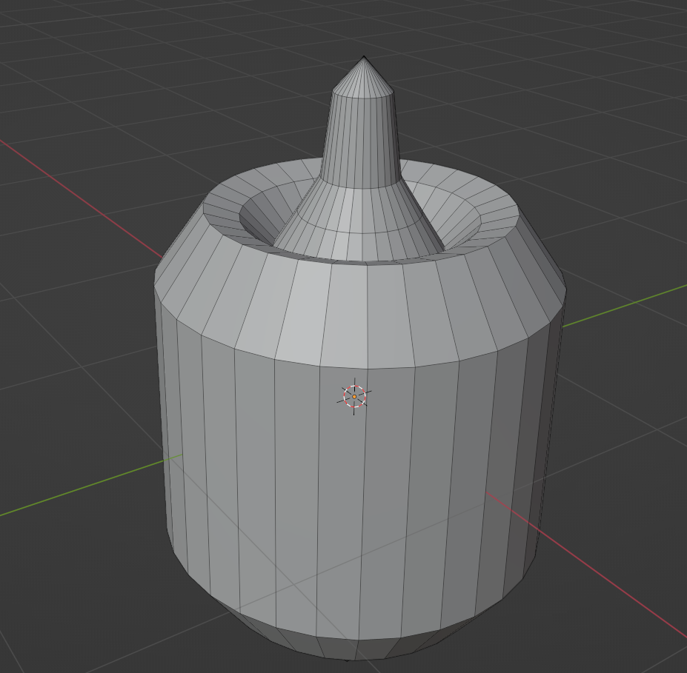Click the pointed apex of the spike
This screenshot has height=673, width=687.
coord(364,59)
